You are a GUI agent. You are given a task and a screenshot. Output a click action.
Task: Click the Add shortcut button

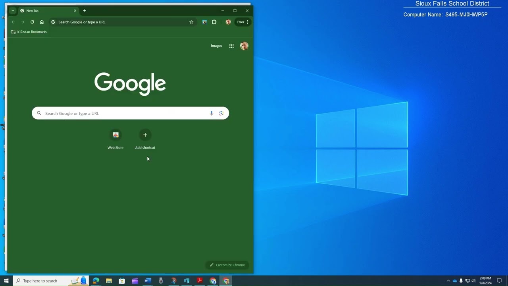[145, 139]
